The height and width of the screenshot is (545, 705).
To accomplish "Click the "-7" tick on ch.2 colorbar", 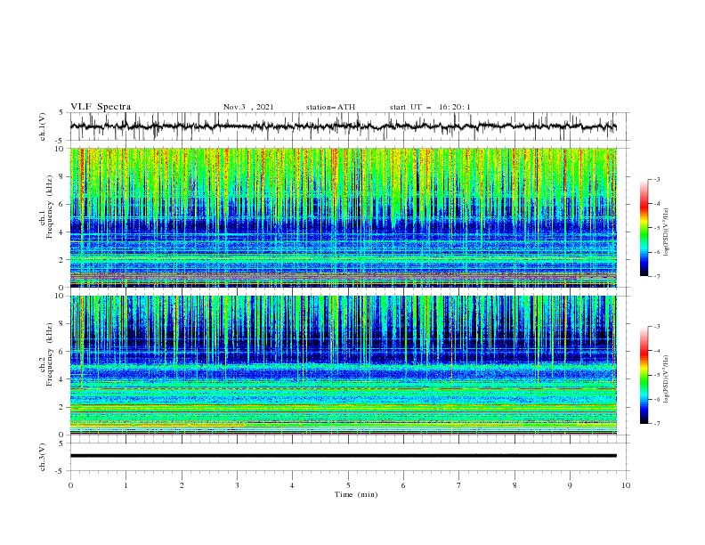I will click(656, 424).
